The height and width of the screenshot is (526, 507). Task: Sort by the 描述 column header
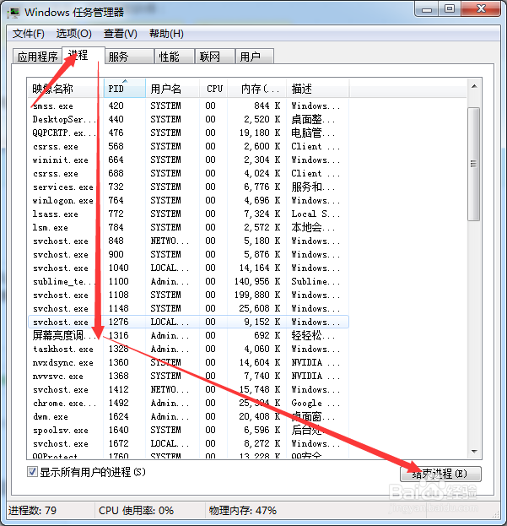coord(318,89)
